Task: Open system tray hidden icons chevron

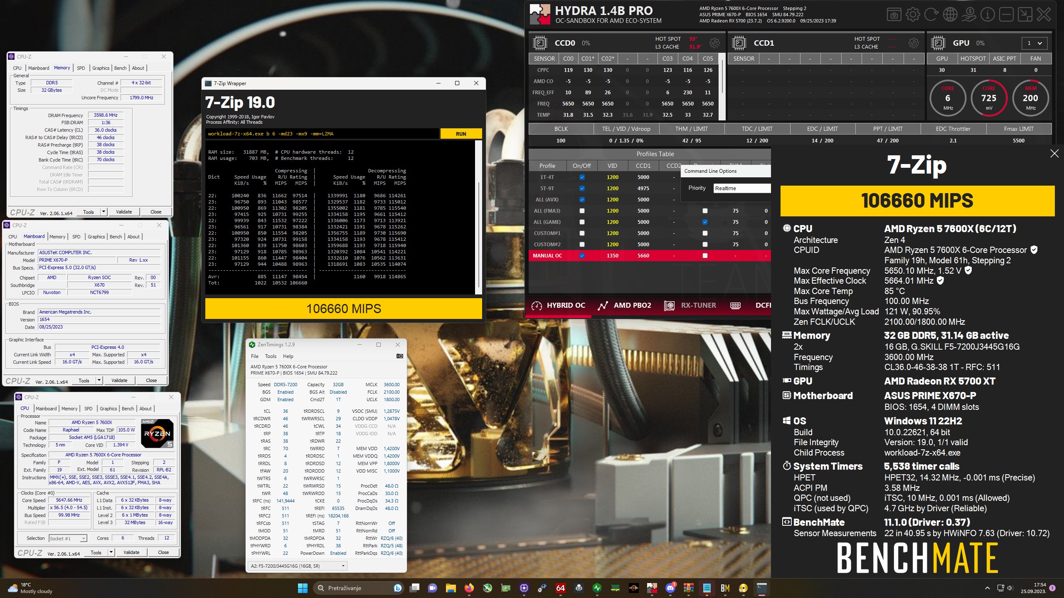Action: [x=988, y=588]
